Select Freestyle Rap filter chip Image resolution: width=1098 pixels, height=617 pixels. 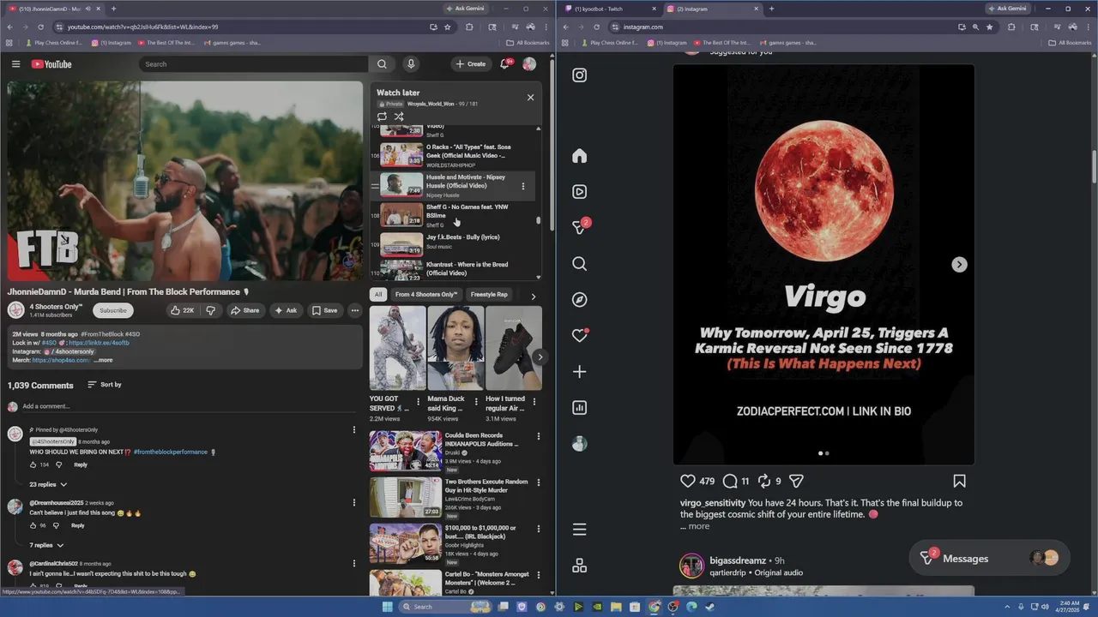click(x=489, y=294)
